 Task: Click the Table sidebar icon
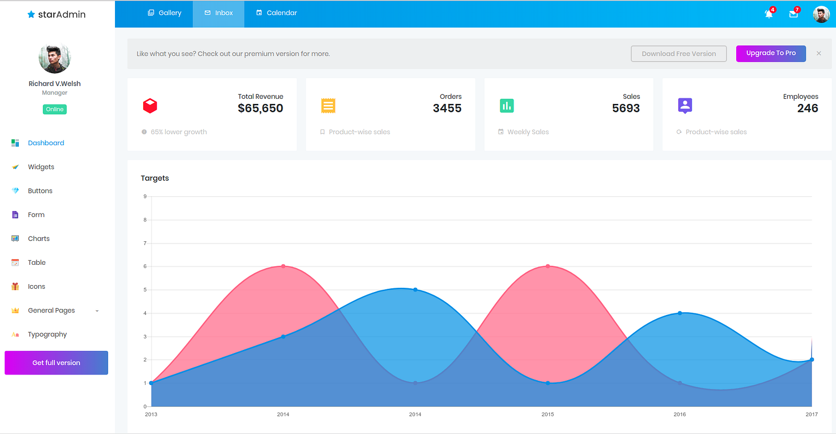pos(15,263)
